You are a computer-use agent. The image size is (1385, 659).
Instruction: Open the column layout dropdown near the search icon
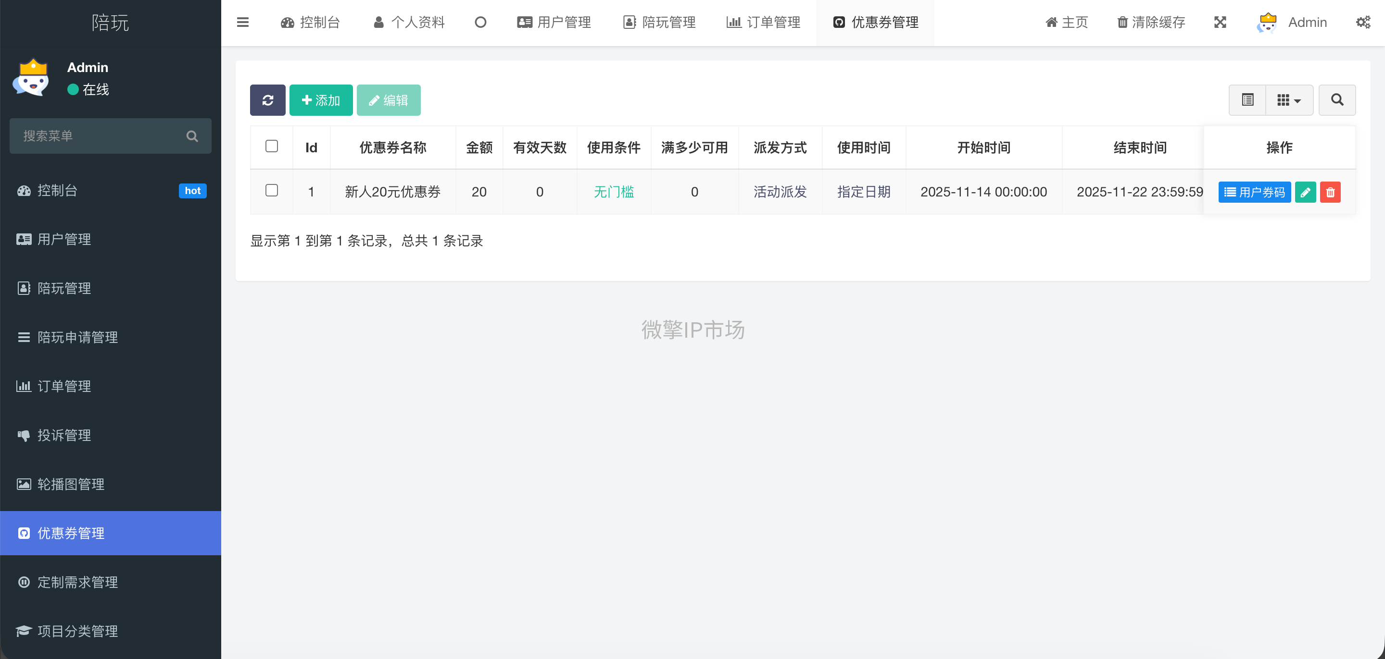coord(1289,100)
